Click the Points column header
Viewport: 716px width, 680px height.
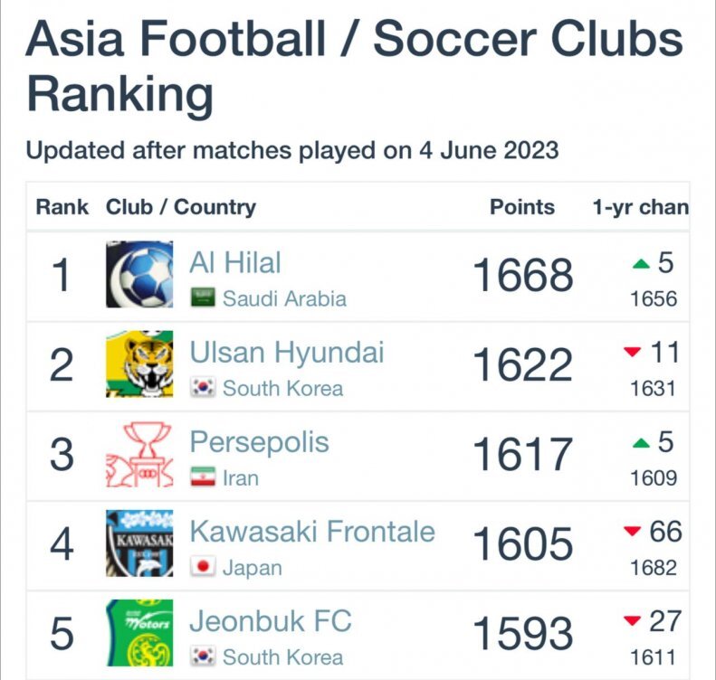522,207
